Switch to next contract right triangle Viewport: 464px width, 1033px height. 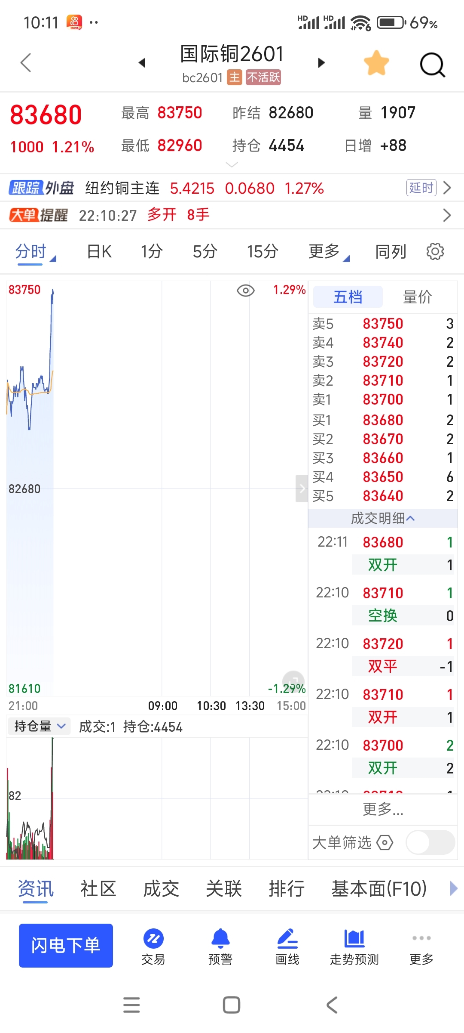tap(321, 63)
